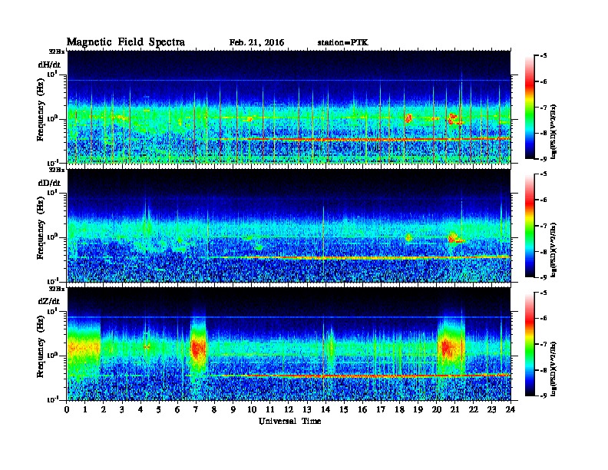Click hour tick label "0" on time axis
The image size is (608, 470).
click(67, 409)
